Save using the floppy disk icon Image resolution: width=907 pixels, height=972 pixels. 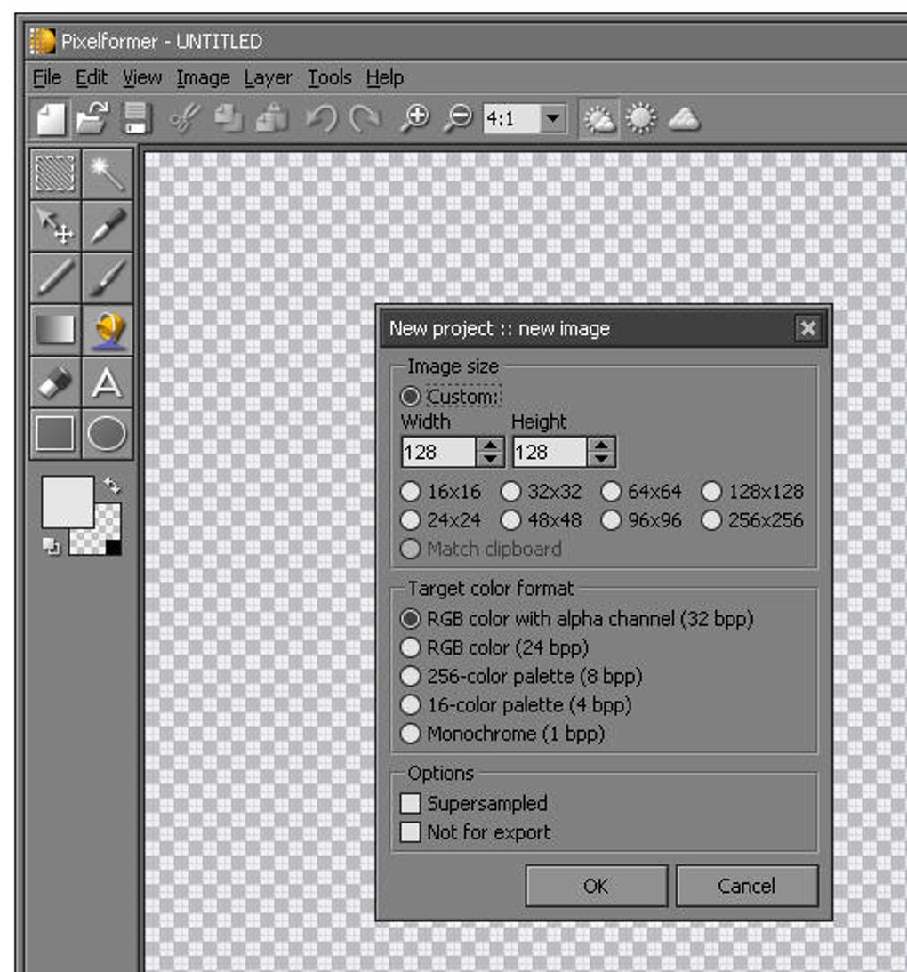pos(136,117)
